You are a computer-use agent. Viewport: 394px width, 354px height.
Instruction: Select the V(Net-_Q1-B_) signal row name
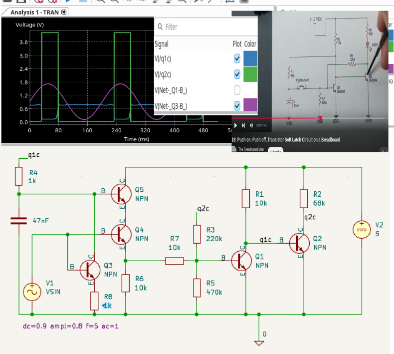[171, 90]
